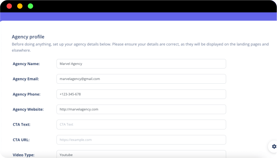Screen dimensions: 277x158
Task: Click the yellow minimize window button
Action: (20, 6)
